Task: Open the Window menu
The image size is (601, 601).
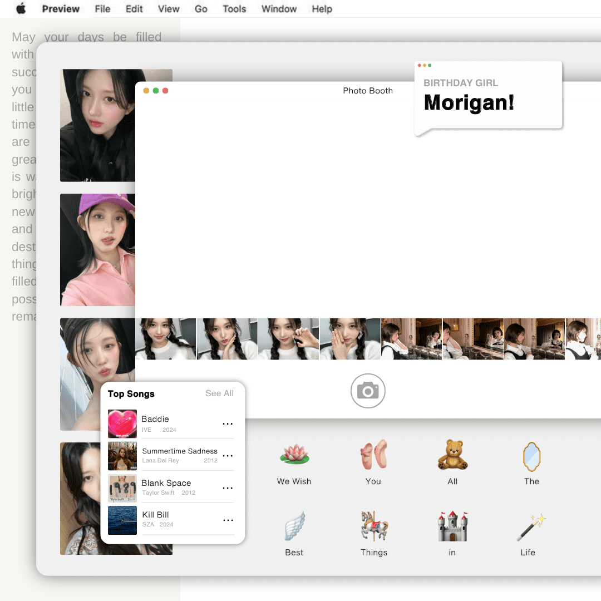Action: [279, 9]
